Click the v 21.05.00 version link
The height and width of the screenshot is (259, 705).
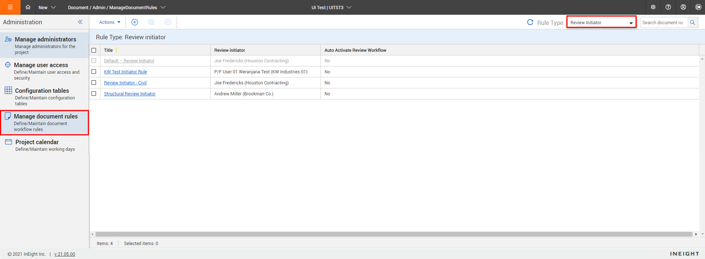tap(65, 254)
